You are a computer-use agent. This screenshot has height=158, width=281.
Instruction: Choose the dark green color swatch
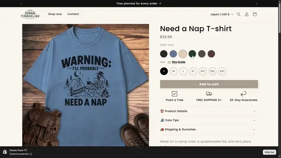coord(192,54)
